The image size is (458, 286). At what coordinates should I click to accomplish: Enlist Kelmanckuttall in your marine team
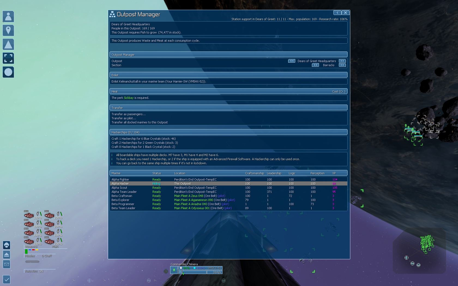159,81
